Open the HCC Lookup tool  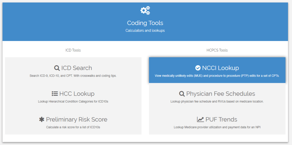77,94
